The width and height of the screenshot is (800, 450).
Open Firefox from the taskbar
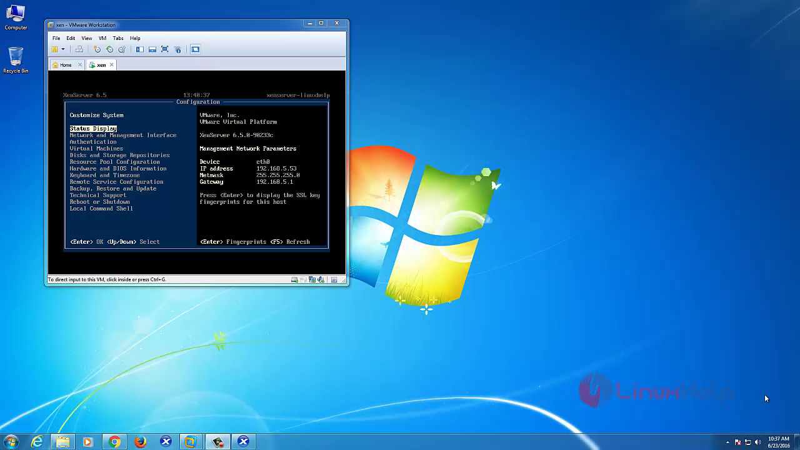[140, 442]
